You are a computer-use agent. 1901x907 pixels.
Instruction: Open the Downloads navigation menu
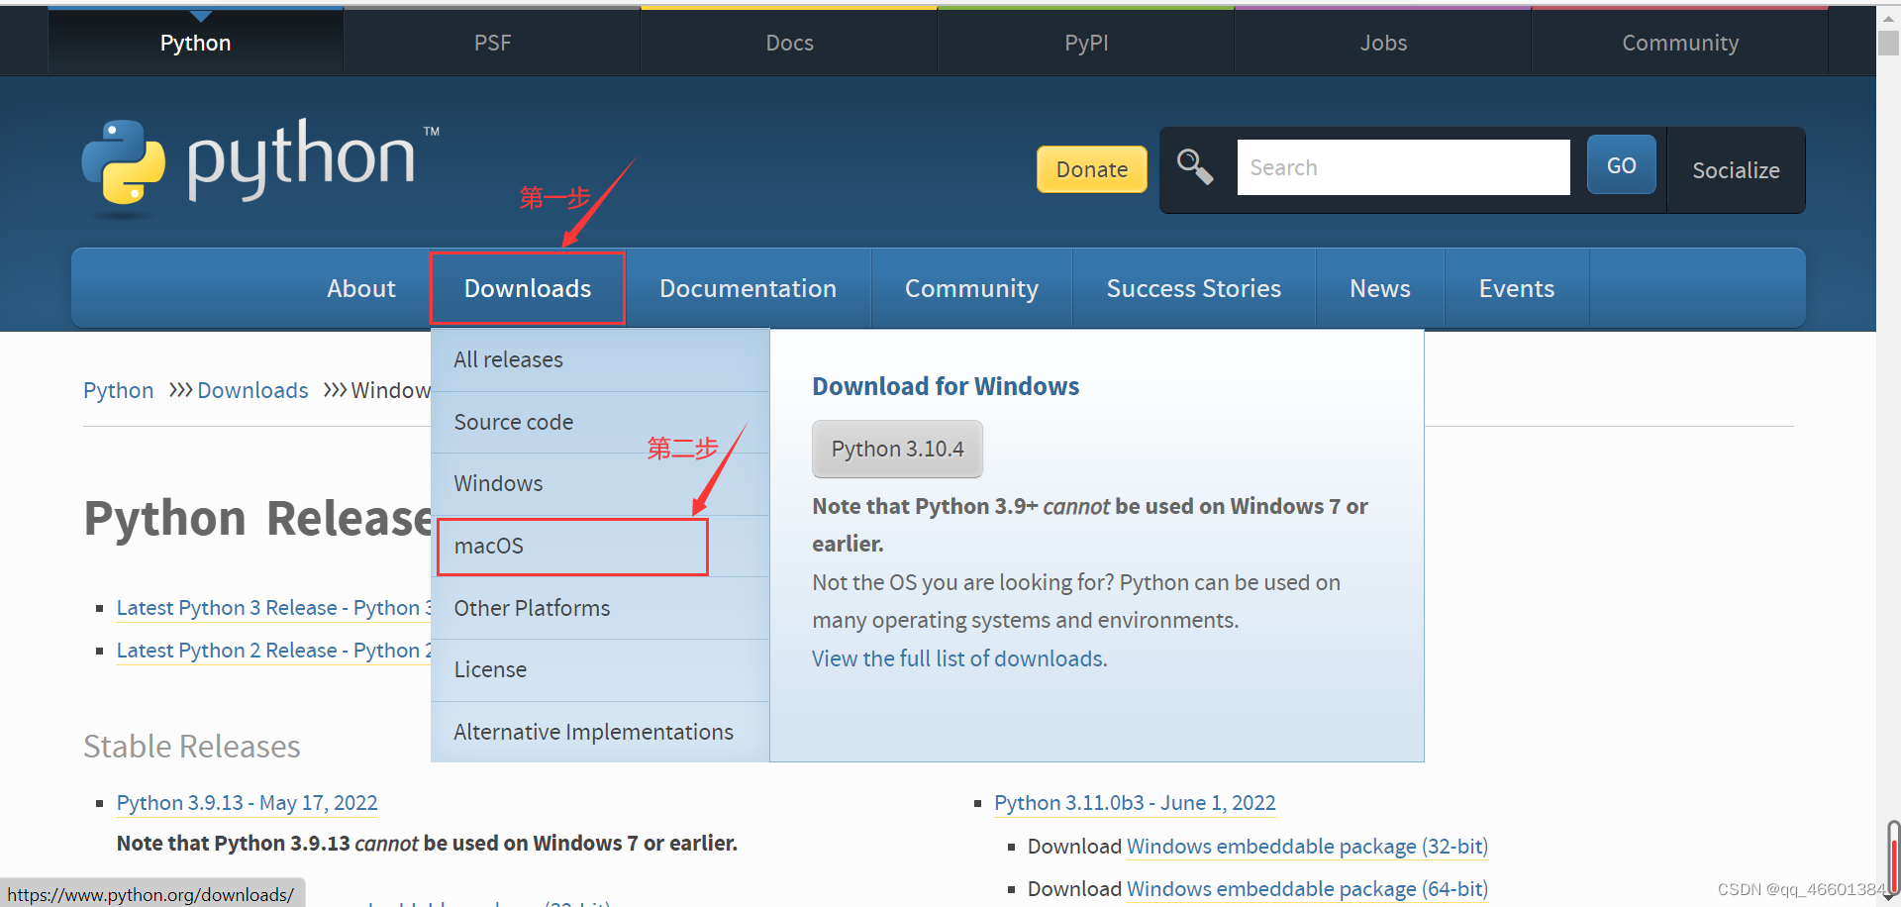(x=528, y=288)
